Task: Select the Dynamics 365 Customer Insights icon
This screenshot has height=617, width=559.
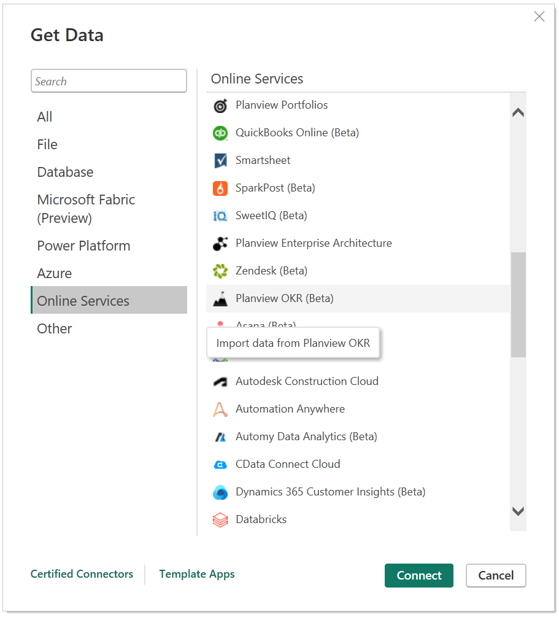Action: click(220, 492)
